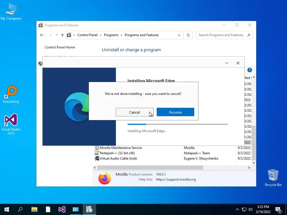Open My Computer desktop icon

point(11,12)
